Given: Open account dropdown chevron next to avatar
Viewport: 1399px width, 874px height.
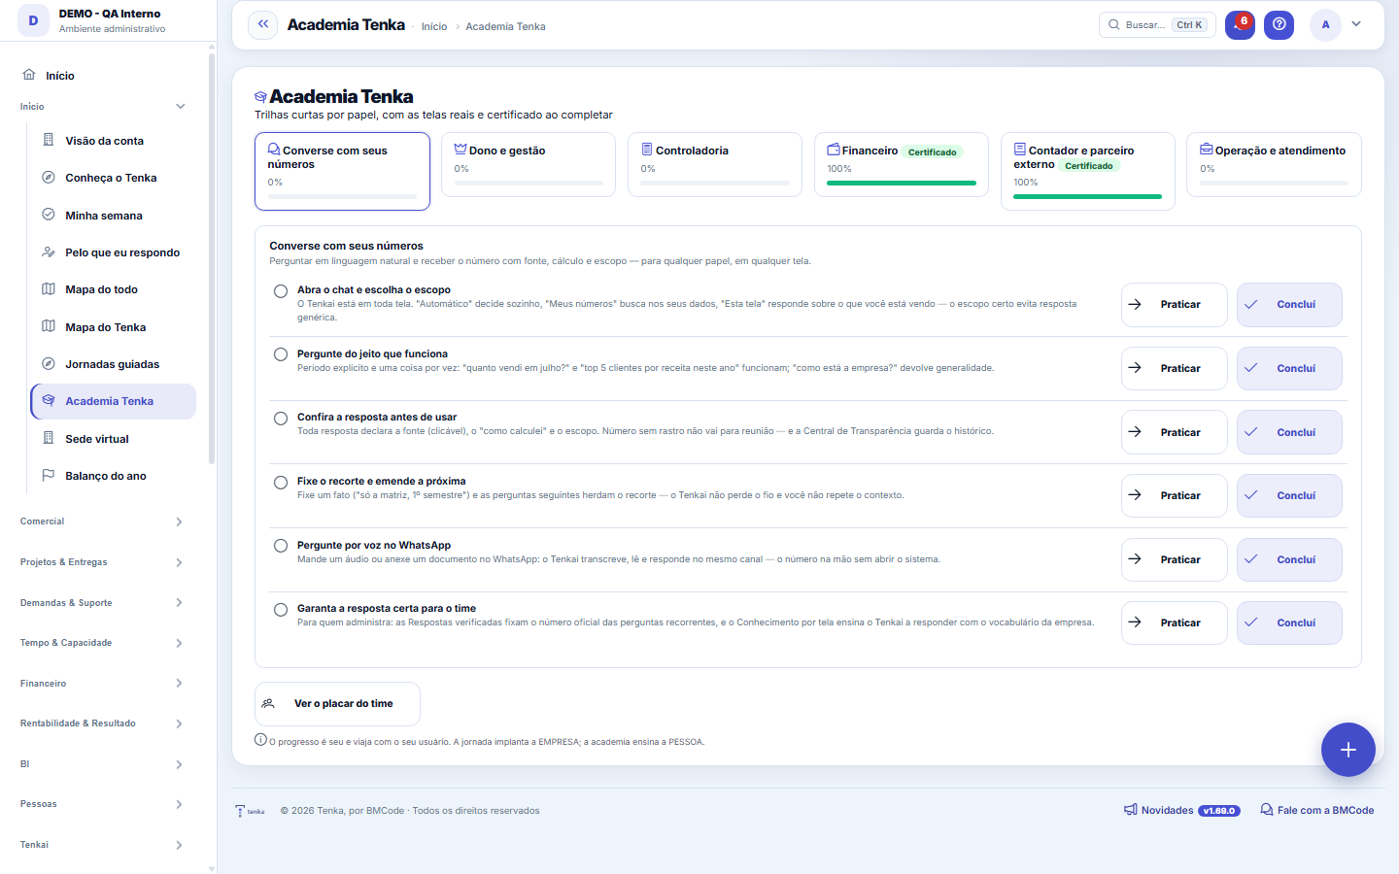Looking at the screenshot, I should point(1356,24).
